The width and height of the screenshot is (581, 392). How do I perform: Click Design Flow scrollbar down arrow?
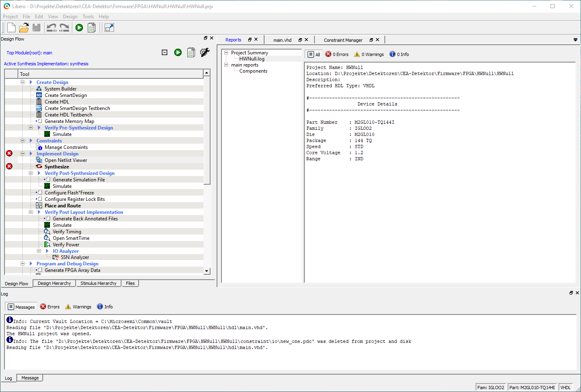click(207, 271)
